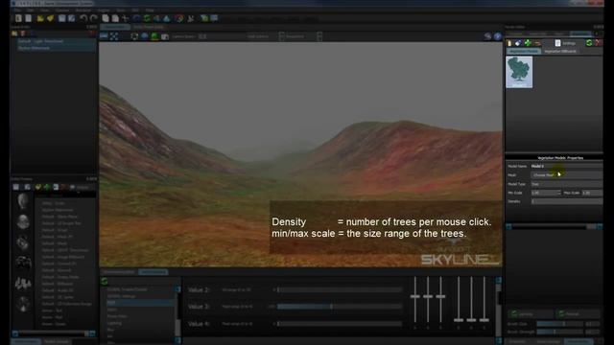Click the green refresh icon in vegetation panel
The height and width of the screenshot is (345, 614).
click(589, 43)
